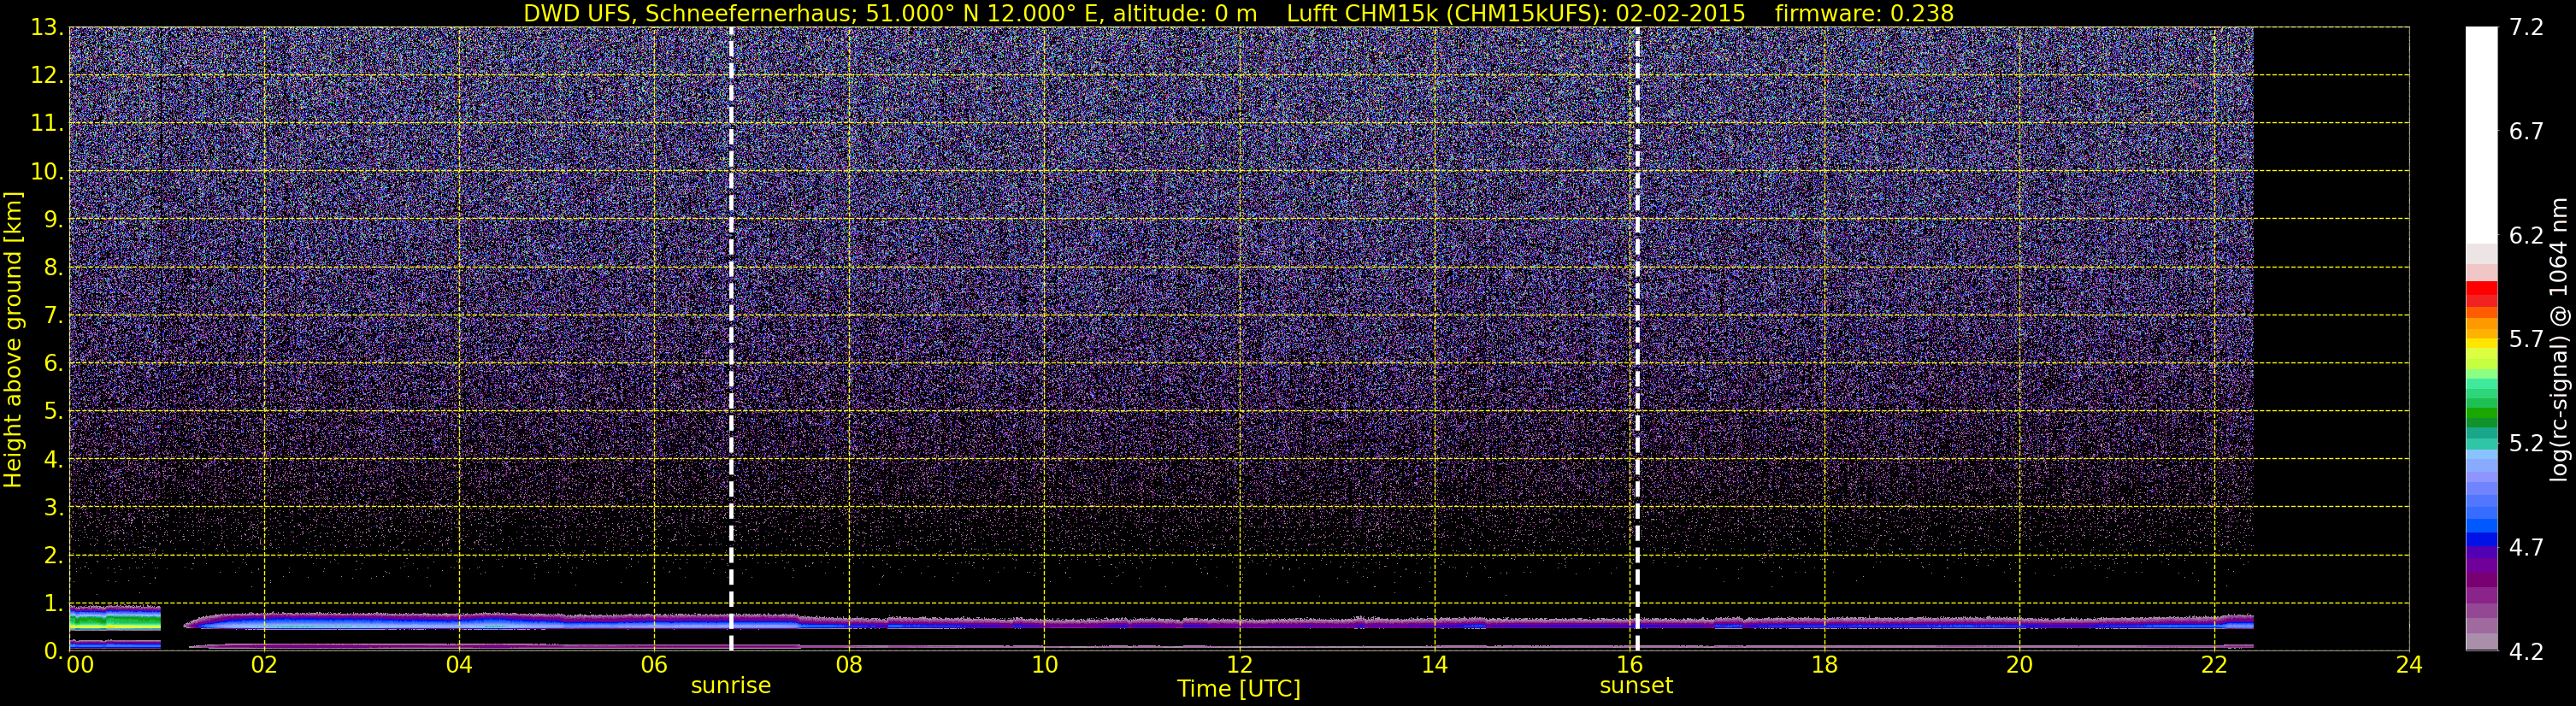Click the height axis tick '10.'

tap(47, 172)
